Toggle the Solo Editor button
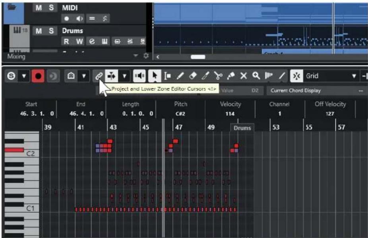Viewport: 368px width, 238px height. 11,76
